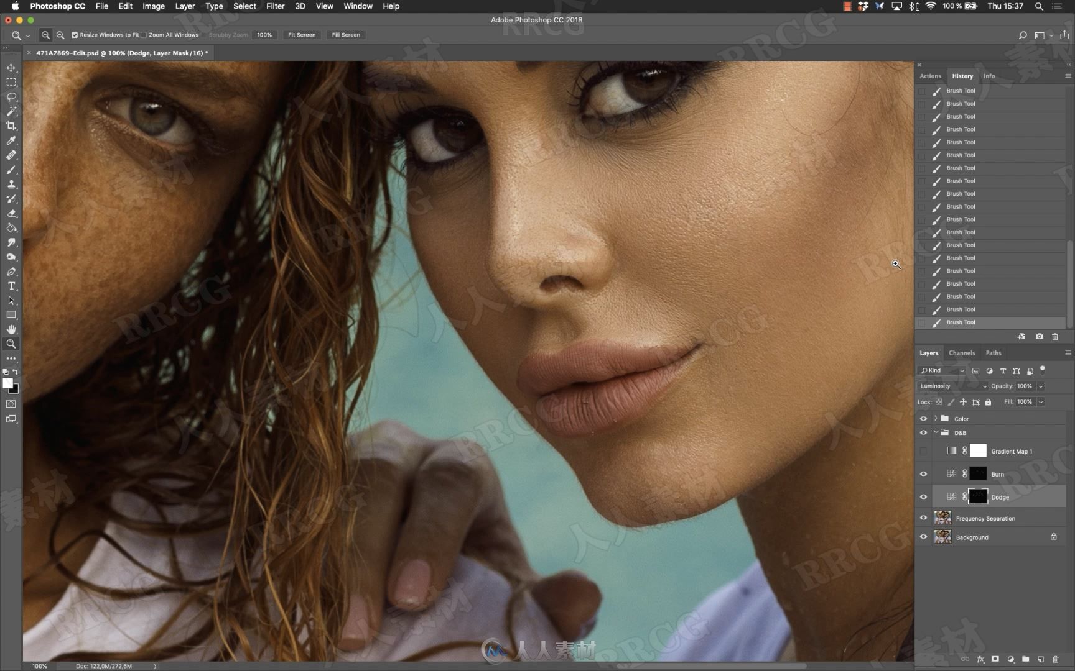Open the Fill percentage dropdown arrow

coord(1040,402)
